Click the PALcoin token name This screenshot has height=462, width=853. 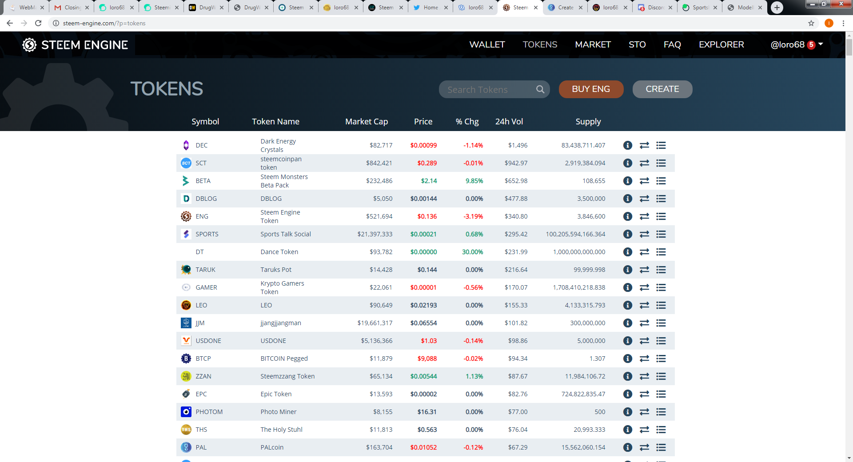click(272, 447)
